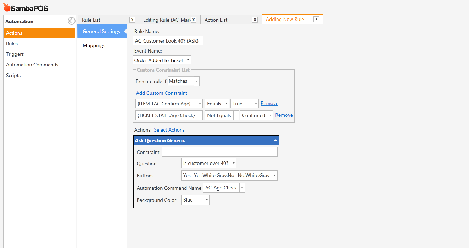Remove the ITEM TAG:Confirm Age constraint
This screenshot has width=469, height=248.
[269, 103]
